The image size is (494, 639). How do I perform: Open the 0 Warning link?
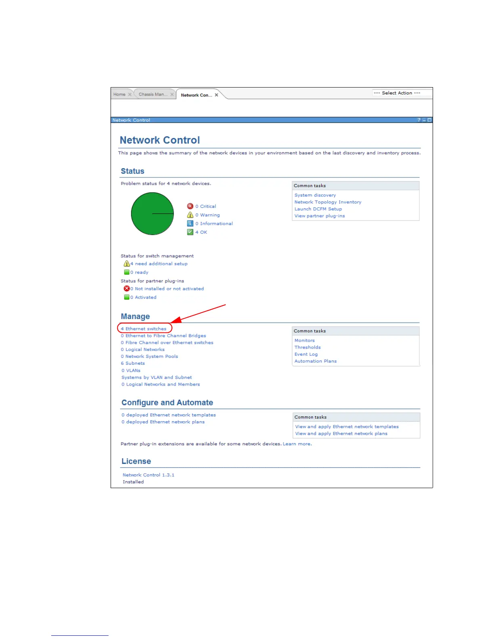(207, 215)
